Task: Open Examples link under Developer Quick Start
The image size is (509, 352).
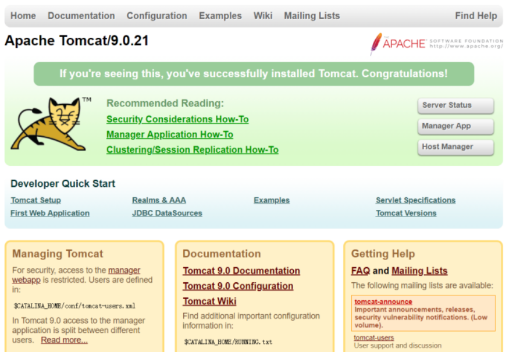Action: (272, 200)
